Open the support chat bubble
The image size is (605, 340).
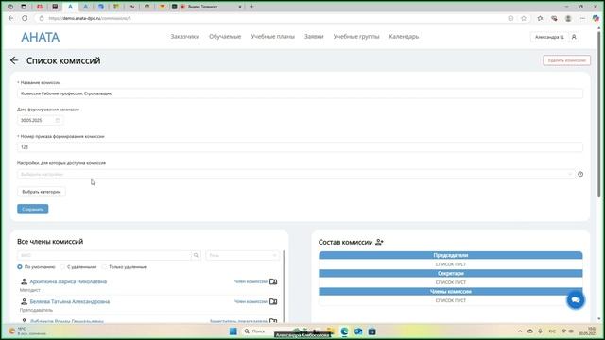[576, 300]
